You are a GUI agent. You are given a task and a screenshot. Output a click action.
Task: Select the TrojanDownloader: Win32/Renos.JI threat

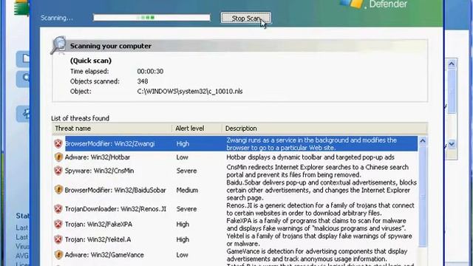click(115, 209)
